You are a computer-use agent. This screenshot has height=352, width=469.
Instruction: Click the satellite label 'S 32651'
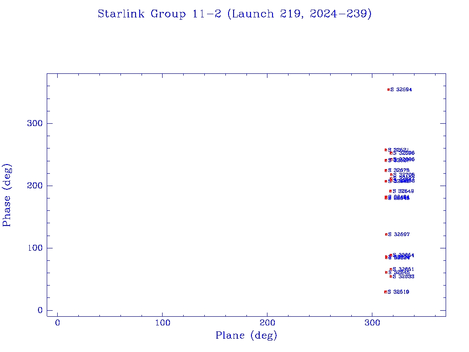(404, 269)
